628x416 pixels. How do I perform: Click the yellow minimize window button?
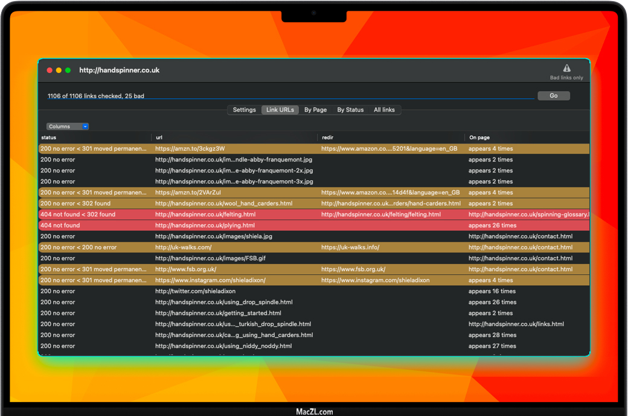tap(59, 71)
